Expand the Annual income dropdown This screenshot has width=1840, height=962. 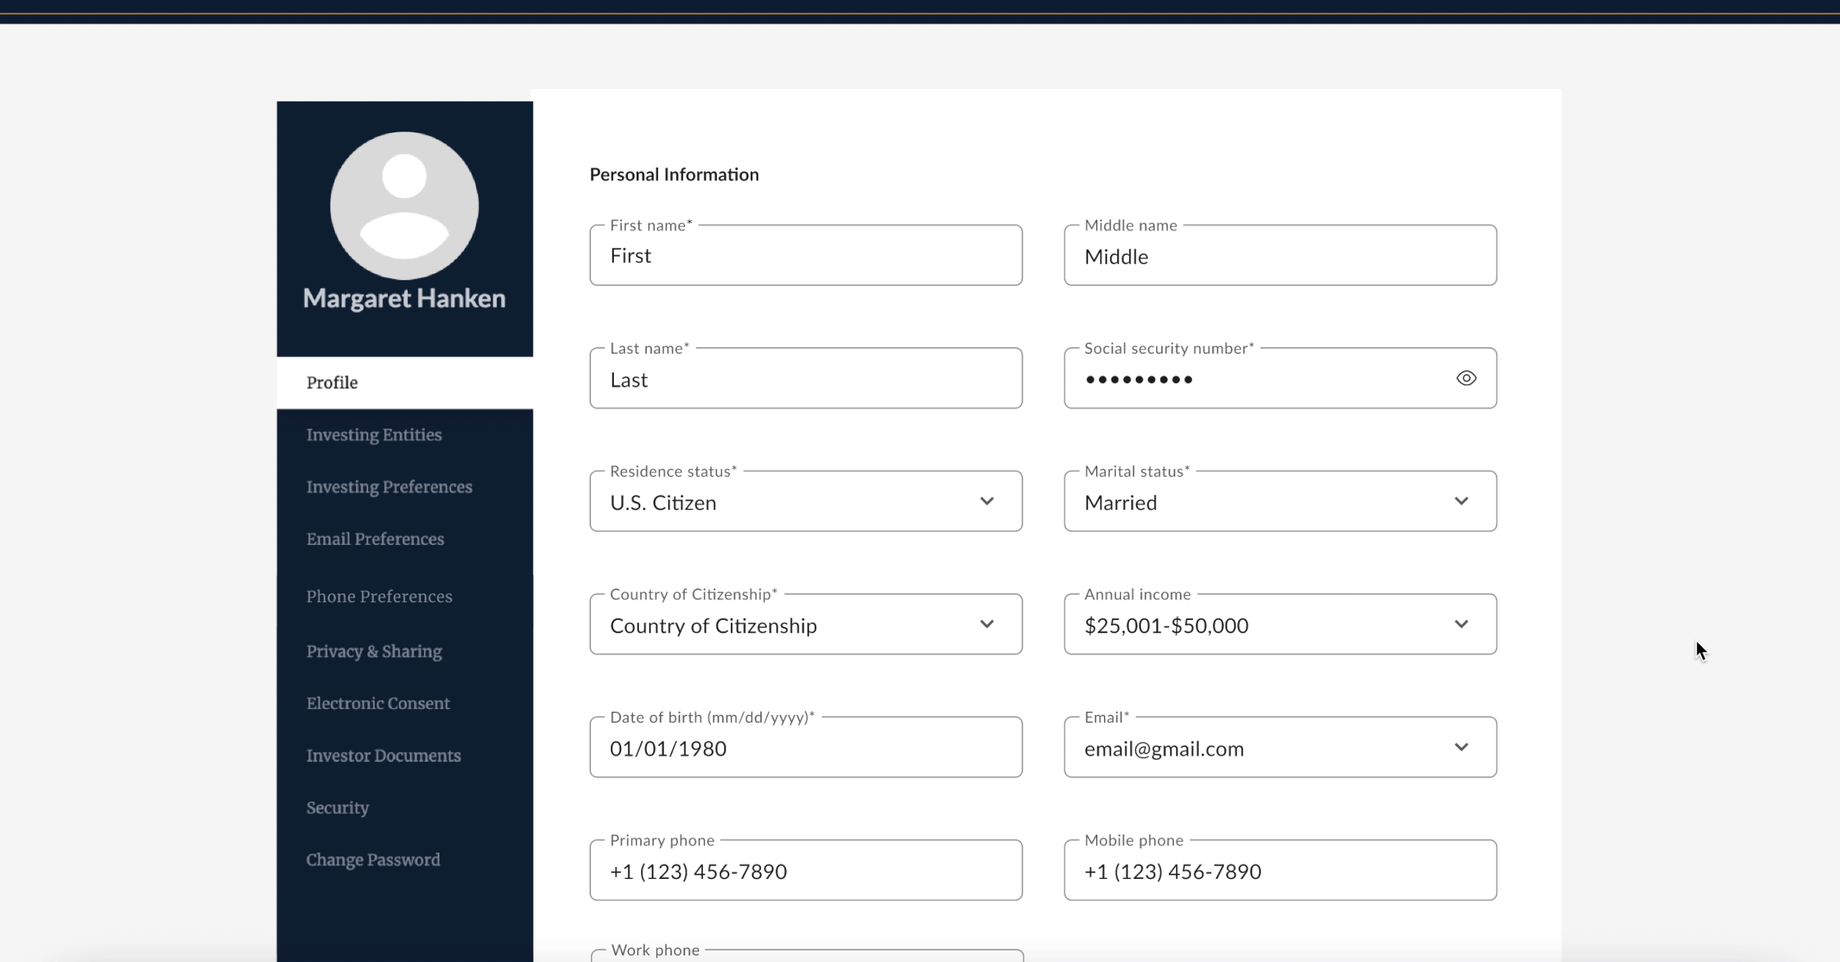coord(1461,624)
